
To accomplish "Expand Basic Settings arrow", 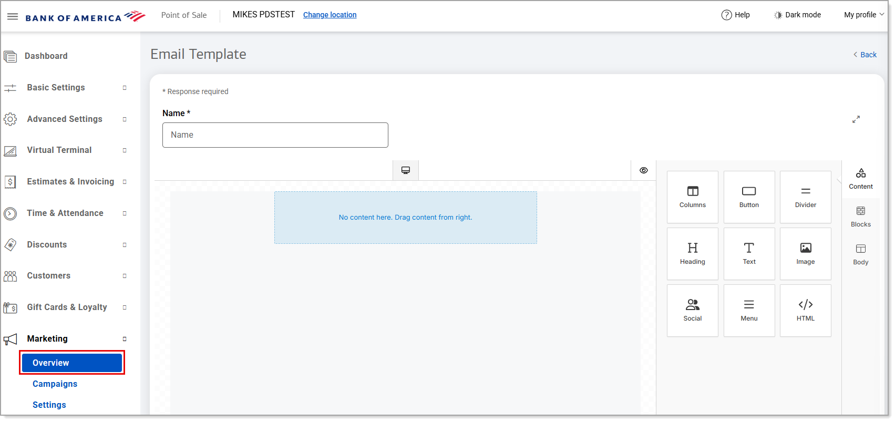I will (x=125, y=88).
